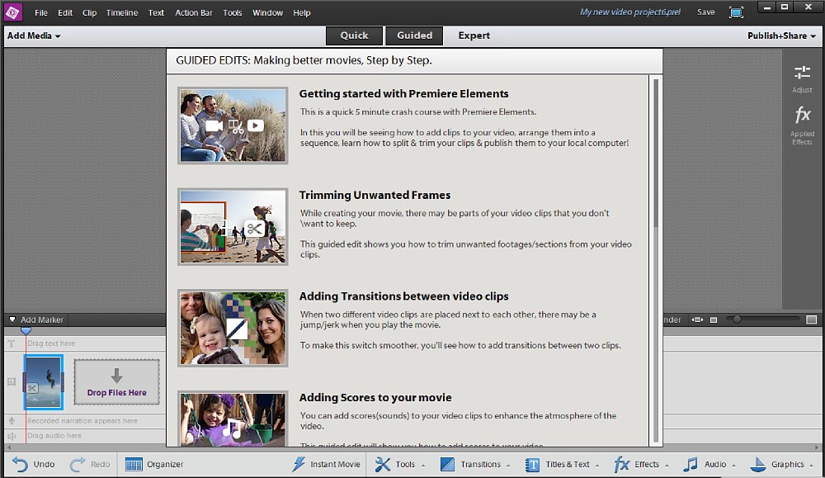Screen dimensions: 825x478
Task: Open the Getting started thumbnail
Action: coord(233,125)
